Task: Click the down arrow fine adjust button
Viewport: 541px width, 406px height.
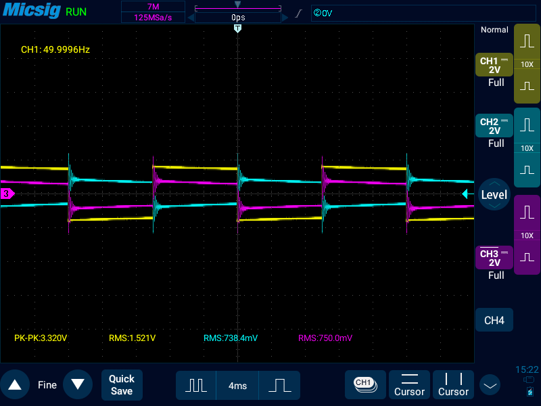Action: click(78, 385)
